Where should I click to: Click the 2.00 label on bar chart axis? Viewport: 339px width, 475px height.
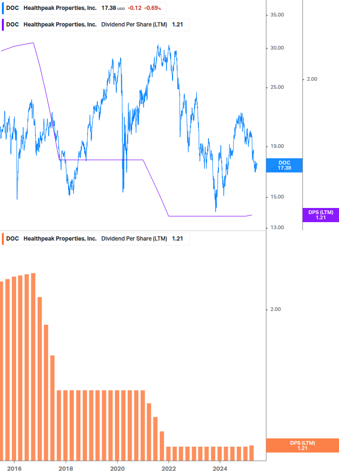tap(275, 309)
